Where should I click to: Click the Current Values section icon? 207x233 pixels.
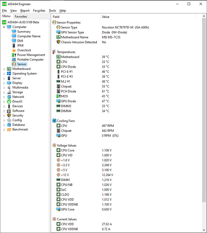(54, 219)
